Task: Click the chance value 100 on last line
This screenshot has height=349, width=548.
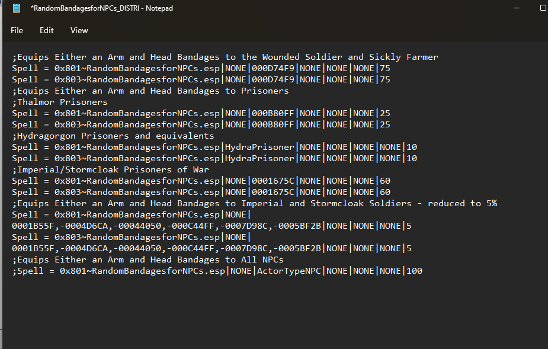Action: (415, 271)
